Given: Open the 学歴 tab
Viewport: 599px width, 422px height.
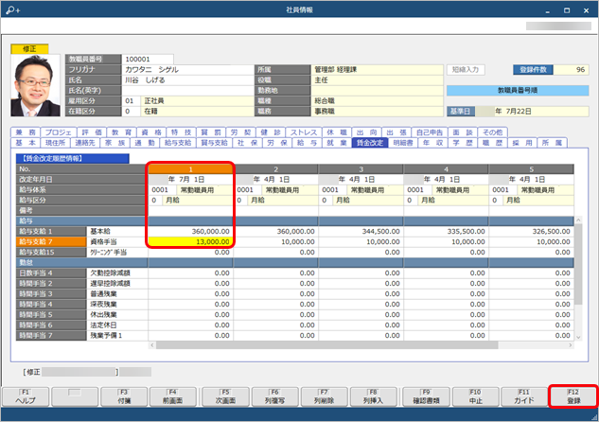Looking at the screenshot, I should click(x=463, y=143).
